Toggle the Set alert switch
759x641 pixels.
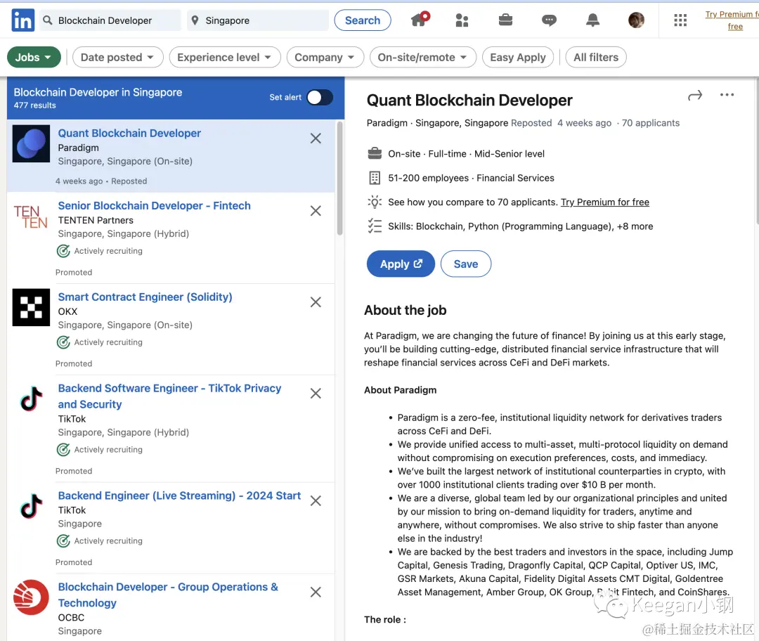click(x=320, y=97)
